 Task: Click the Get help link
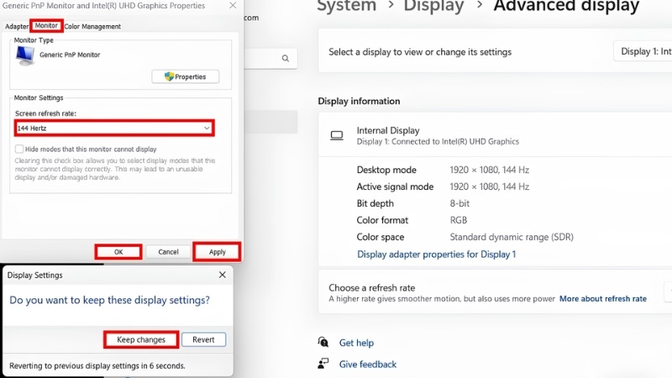point(356,343)
